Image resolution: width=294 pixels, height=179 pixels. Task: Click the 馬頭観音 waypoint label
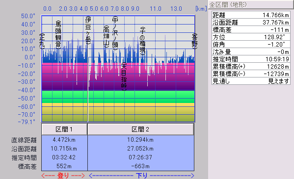click(58, 34)
